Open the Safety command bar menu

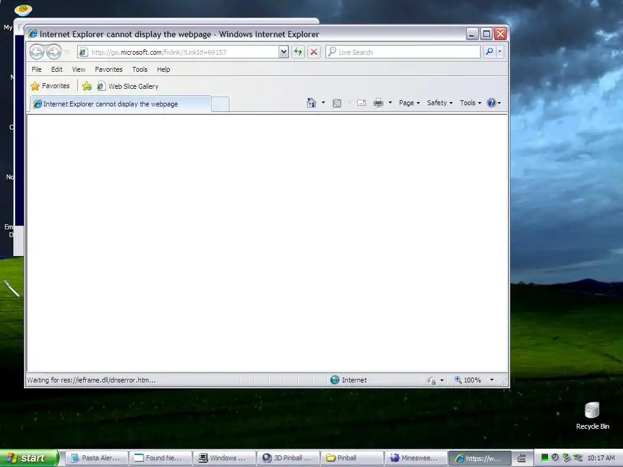click(440, 103)
